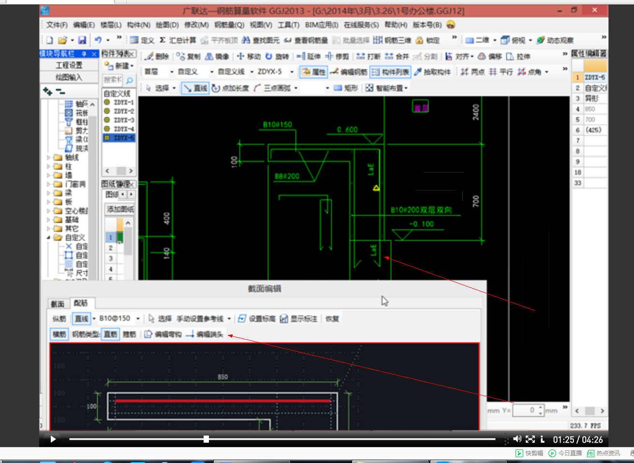Select 点加长度 (point plus length) drawing mode
This screenshot has height=463, width=634.
pyautogui.click(x=230, y=88)
